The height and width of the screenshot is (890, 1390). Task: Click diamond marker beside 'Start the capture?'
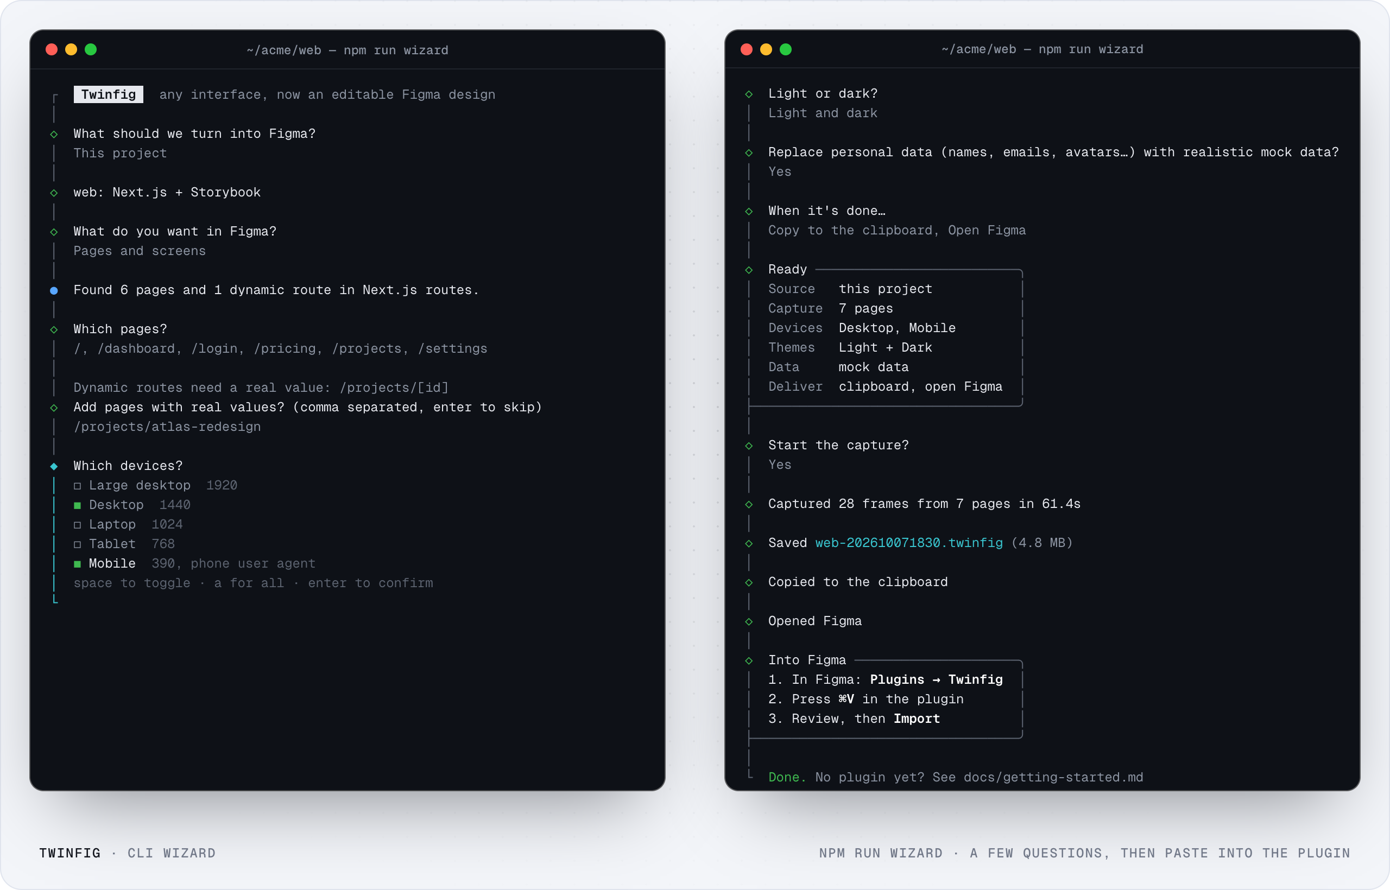point(749,446)
